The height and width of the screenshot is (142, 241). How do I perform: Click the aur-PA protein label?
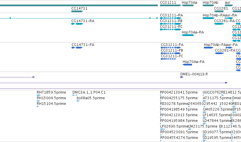pos(232,45)
